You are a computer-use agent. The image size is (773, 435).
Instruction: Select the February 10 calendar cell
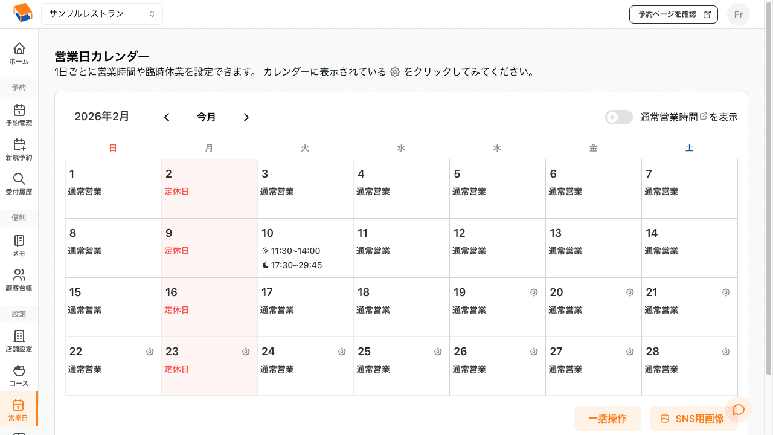305,248
